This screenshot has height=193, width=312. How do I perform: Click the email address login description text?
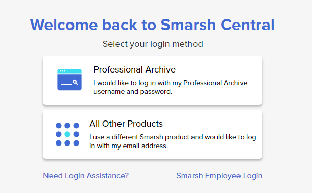173,141
